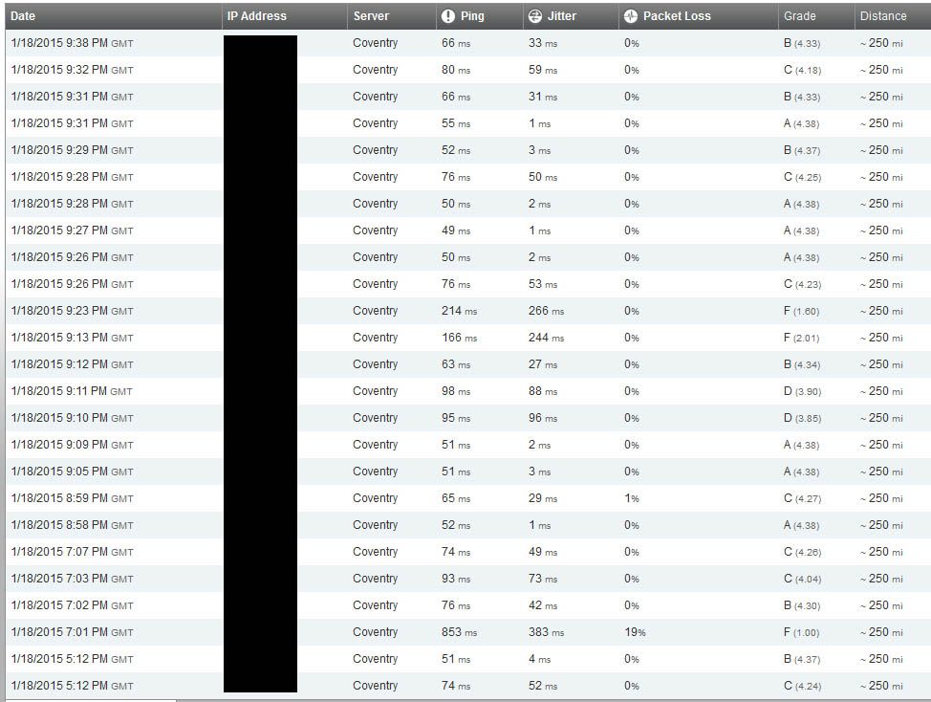Select the 1/18/2015 7:02 PM date cell
Screen dimensions: 931x702
72,605
